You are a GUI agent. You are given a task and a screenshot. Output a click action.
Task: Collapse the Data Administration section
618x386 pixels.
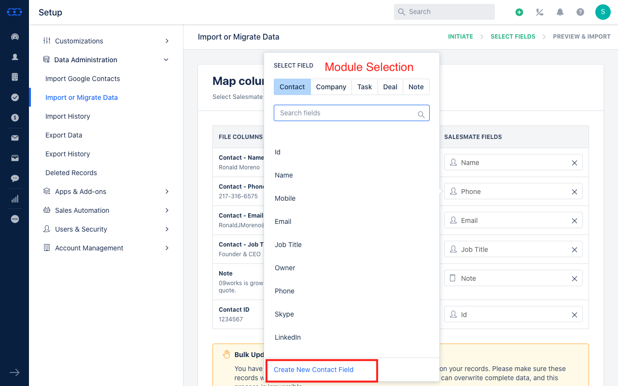point(106,60)
